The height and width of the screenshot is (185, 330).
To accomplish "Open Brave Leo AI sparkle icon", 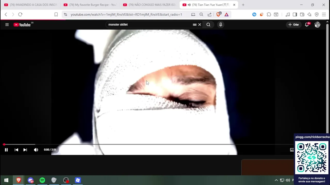I will coord(309,15).
